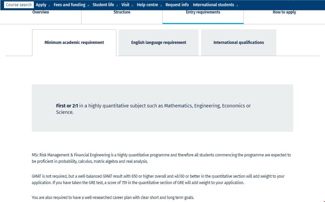
Task: Expand the Apply dropdown arrow
Action: click(49, 5)
